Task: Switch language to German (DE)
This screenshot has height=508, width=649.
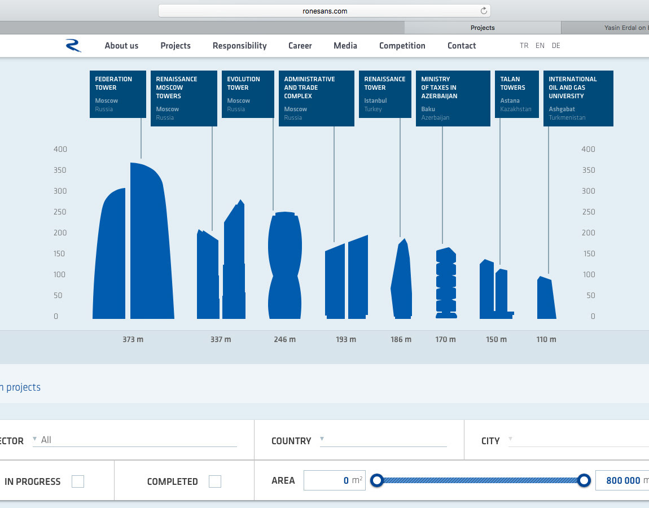Action: [556, 46]
